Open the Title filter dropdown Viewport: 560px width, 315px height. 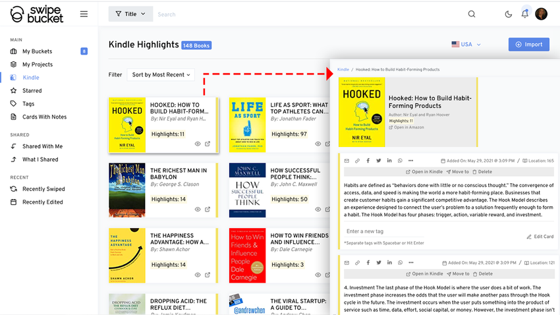(x=130, y=14)
